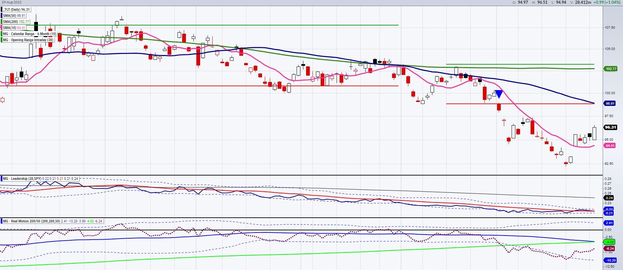Click the open value 94.97 in header
623x270 pixels.
[523, 2]
